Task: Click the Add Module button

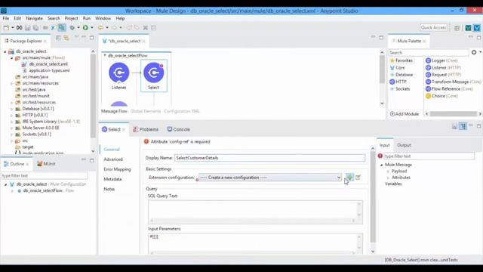Action: pyautogui.click(x=405, y=114)
